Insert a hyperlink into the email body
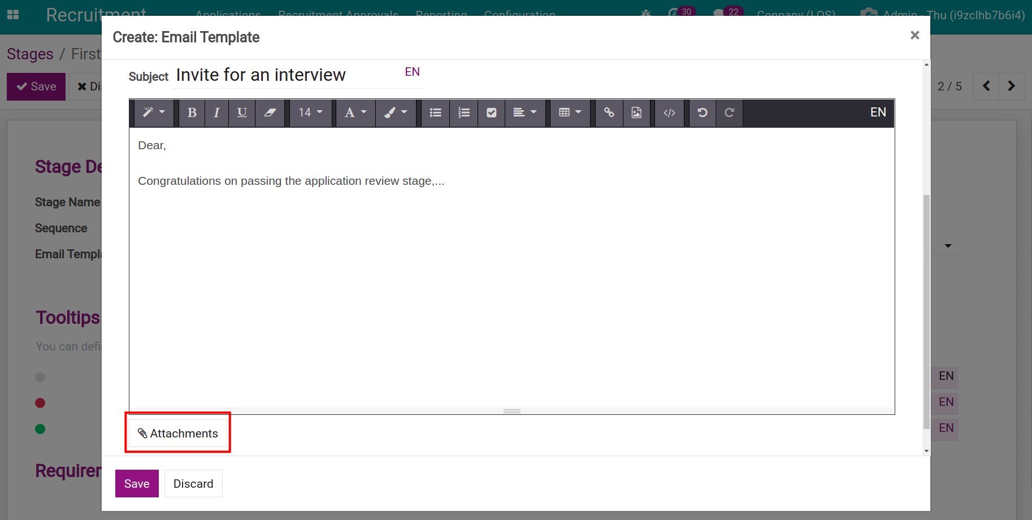Viewport: 1032px width, 520px height. [x=609, y=112]
